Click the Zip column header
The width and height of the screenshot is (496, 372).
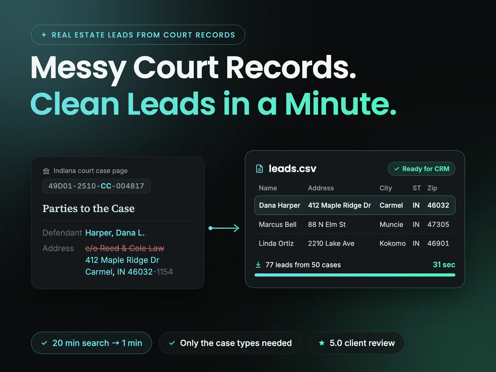click(x=432, y=188)
